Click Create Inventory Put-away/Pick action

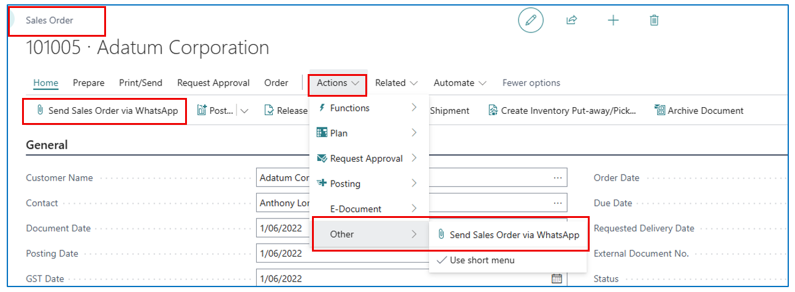[x=562, y=111]
